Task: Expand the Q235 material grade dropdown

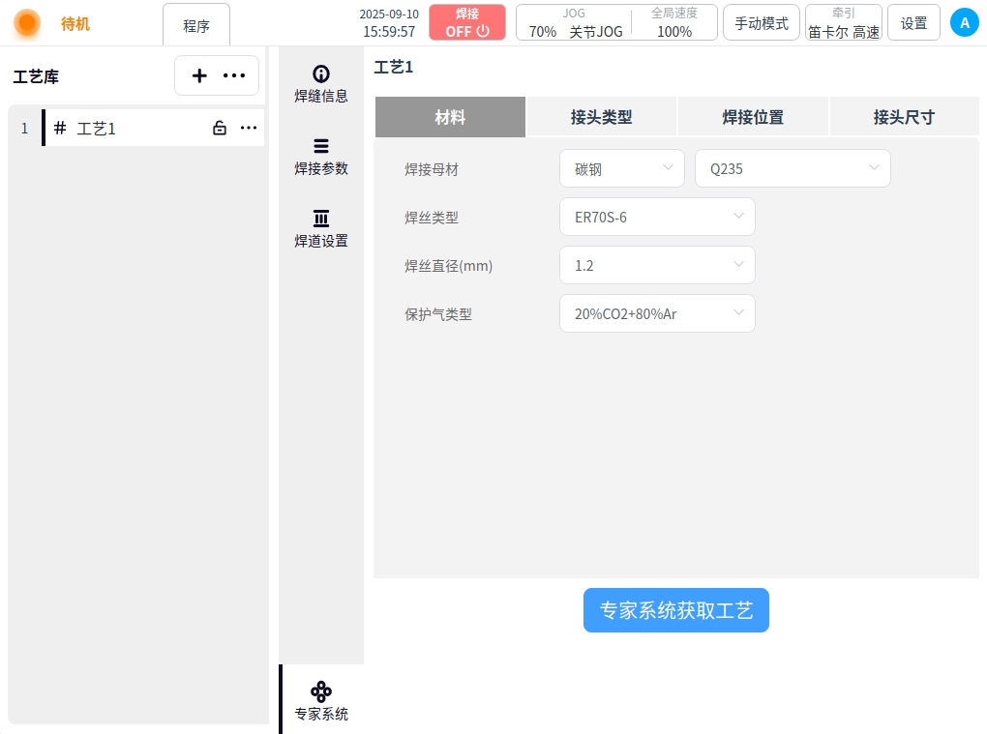Action: pyautogui.click(x=793, y=168)
